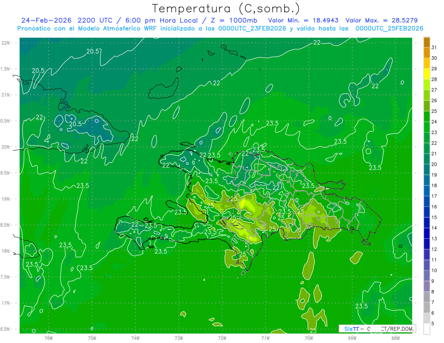Click the '0000UTC_25FEB2026' valid-until time
The height and width of the screenshot is (343, 444).
point(389,28)
